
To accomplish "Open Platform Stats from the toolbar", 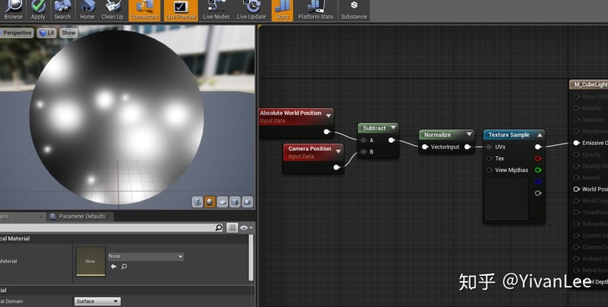I will pos(316,10).
